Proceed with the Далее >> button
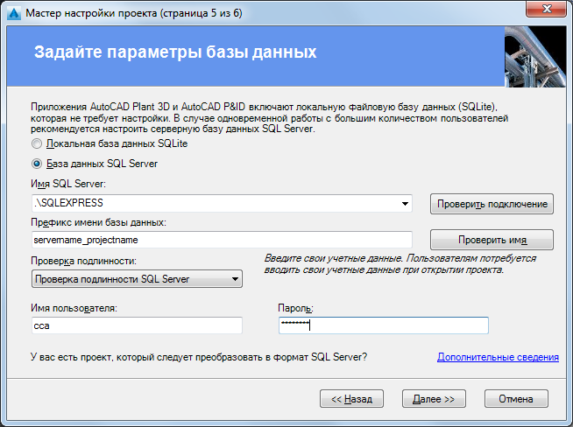Image resolution: width=573 pixels, height=427 pixels. pos(434,399)
